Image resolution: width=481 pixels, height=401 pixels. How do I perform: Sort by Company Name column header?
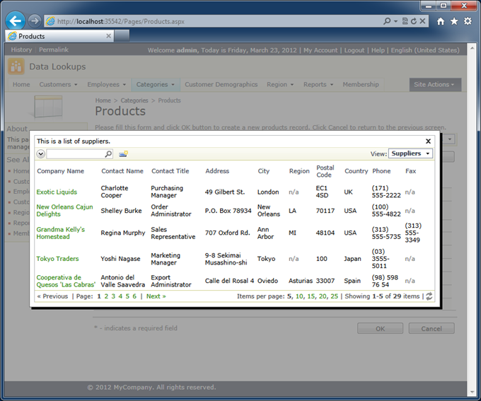pos(60,171)
